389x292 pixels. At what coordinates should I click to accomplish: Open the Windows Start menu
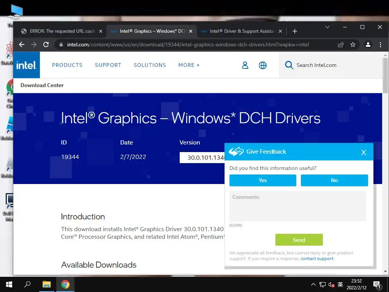[9, 284]
